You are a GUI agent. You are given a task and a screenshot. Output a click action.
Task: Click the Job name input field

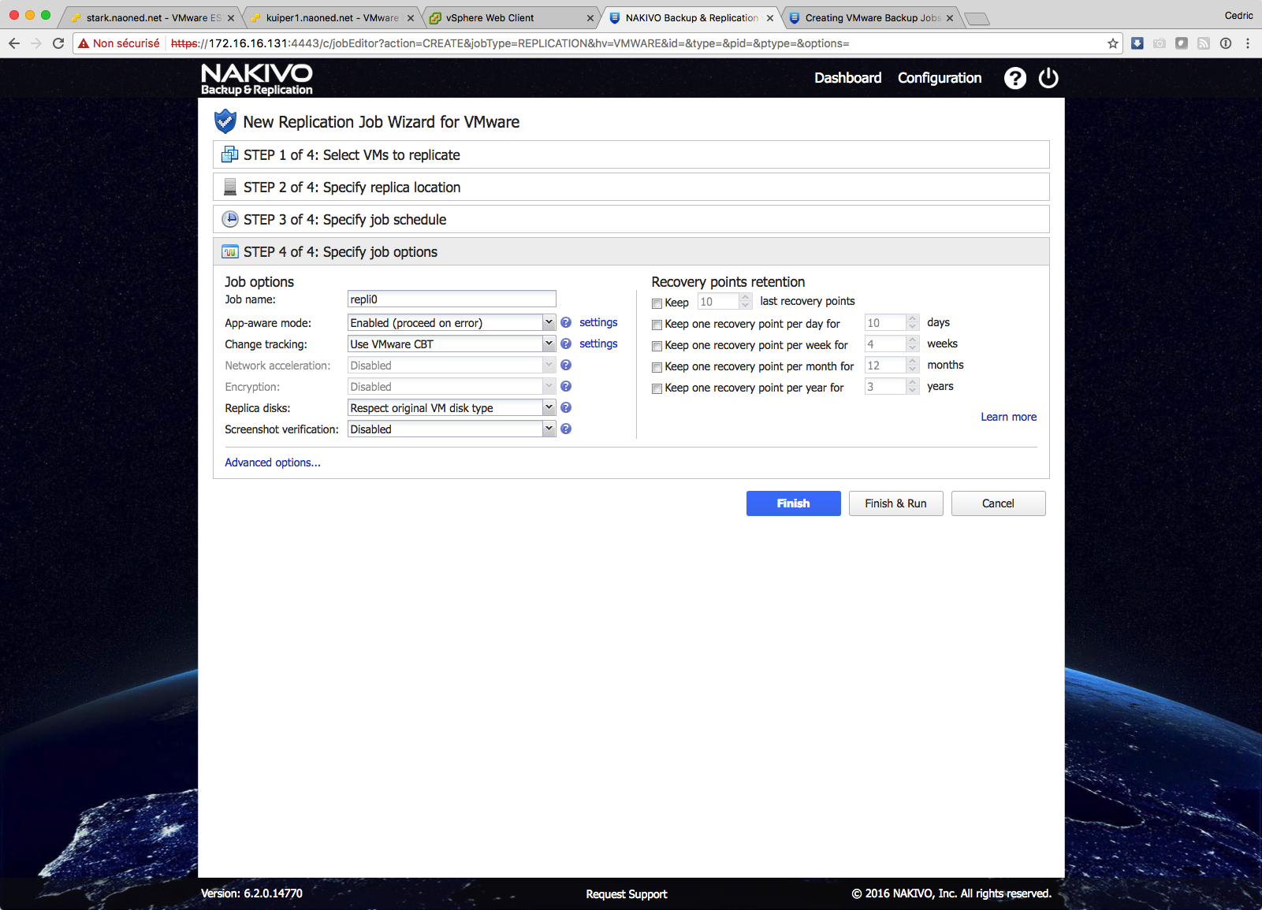(452, 299)
